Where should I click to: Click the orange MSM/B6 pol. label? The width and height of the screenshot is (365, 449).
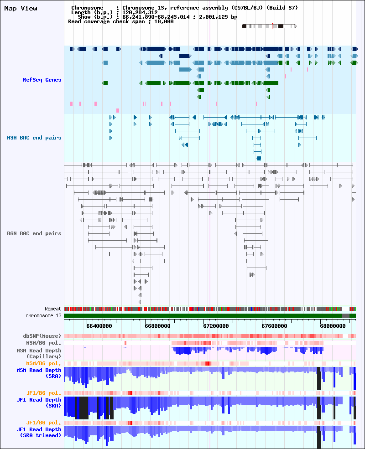[x=43, y=363]
